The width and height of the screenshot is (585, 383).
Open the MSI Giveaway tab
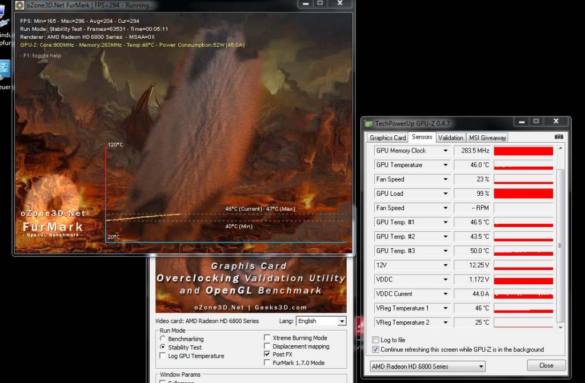[487, 138]
